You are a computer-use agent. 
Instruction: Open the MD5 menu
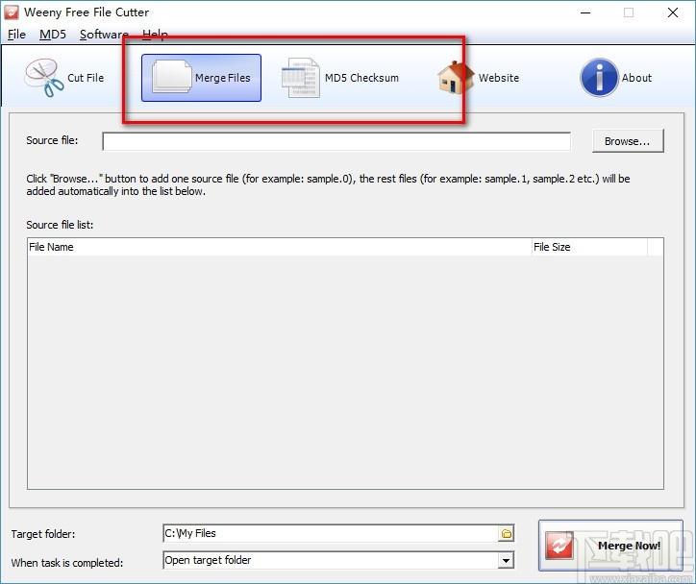pos(52,35)
